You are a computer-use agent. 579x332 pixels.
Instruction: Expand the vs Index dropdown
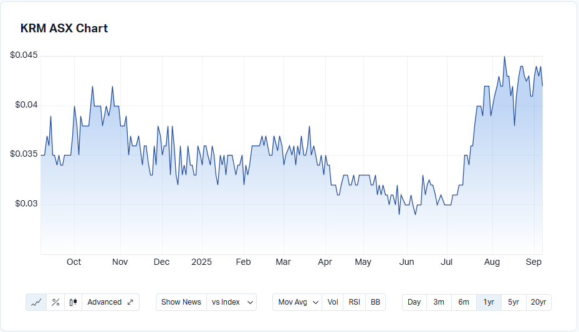231,302
